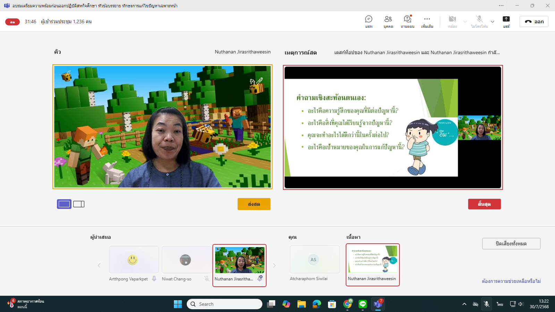Click the live event slide preview
Screen dimensions: 555x312
point(393,127)
